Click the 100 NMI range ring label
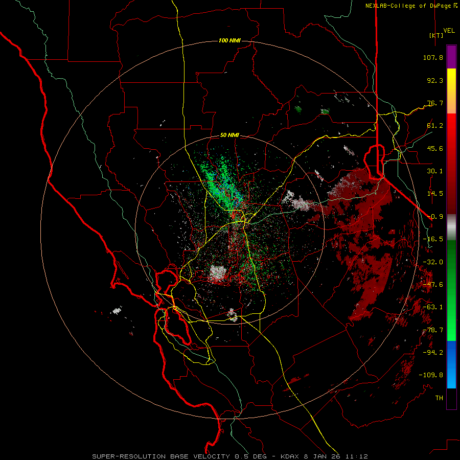Screen dimensions: 460x460 pos(229,40)
